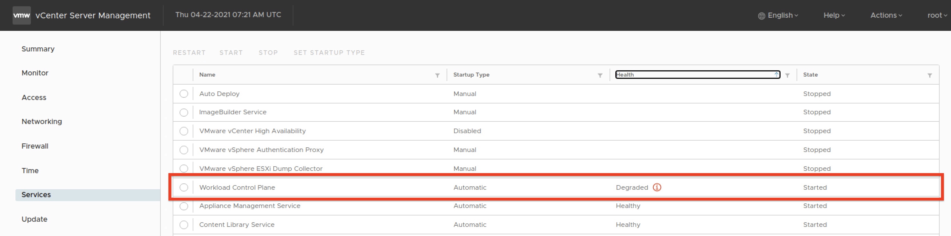Click Started state of Workload Control Plane
Screen dimensions: 951x236
click(x=815, y=187)
